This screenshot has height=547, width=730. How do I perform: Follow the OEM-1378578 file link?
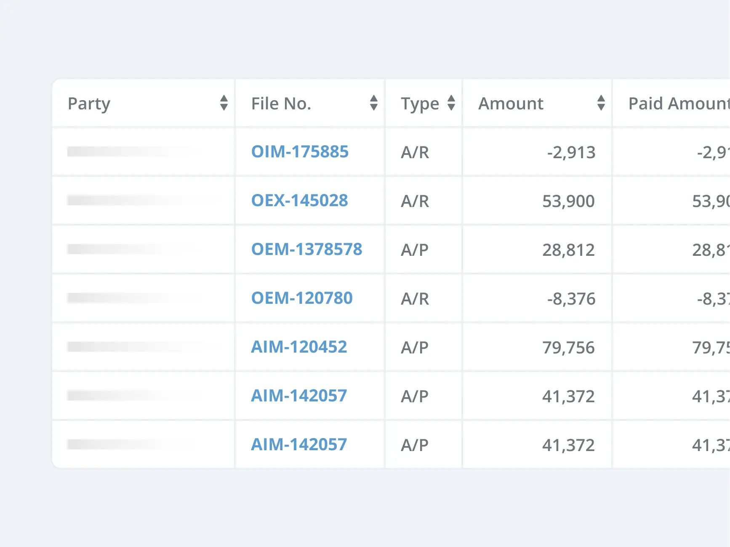pyautogui.click(x=306, y=250)
